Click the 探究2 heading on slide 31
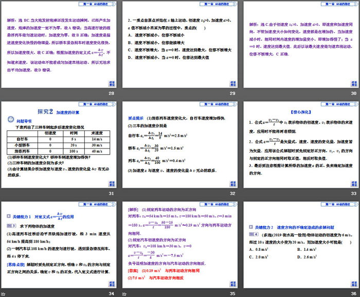This screenshot has height=297, width=360. (x=45, y=112)
